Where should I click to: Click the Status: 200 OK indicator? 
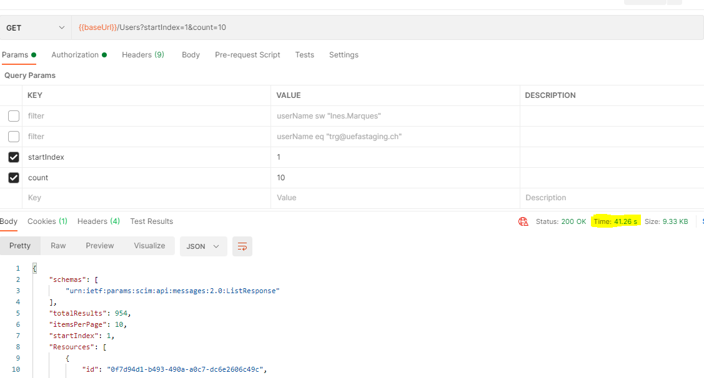562,221
